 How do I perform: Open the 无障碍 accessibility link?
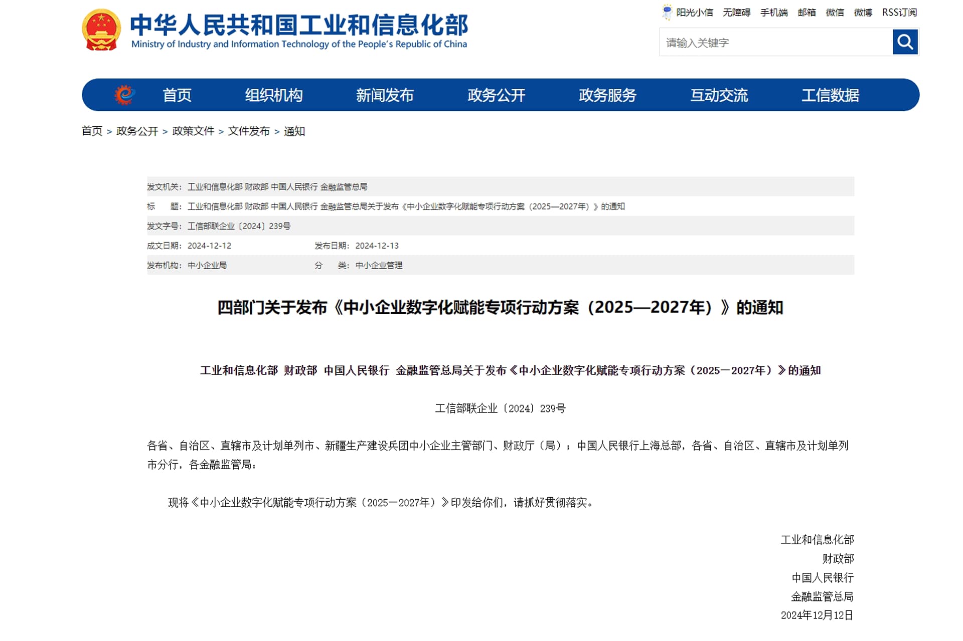click(736, 12)
